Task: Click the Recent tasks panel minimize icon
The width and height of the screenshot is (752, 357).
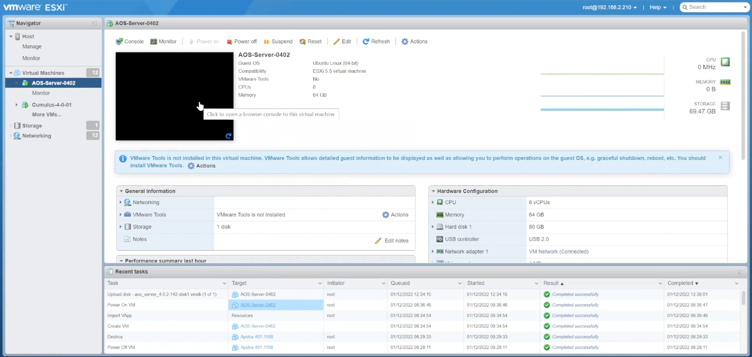Action: (x=740, y=272)
